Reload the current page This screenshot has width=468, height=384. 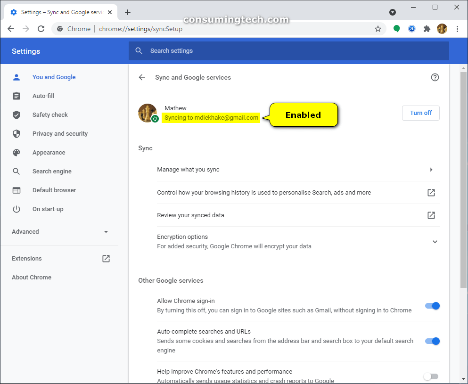coord(41,29)
